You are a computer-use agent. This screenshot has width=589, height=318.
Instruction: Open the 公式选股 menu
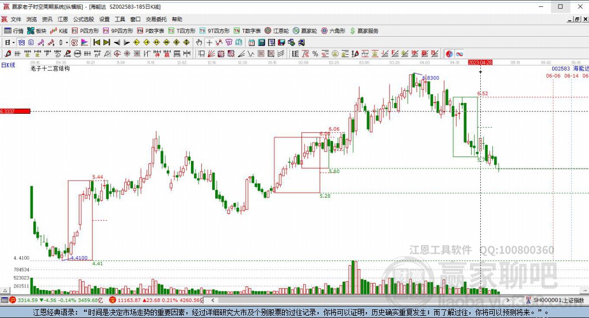click(x=83, y=20)
